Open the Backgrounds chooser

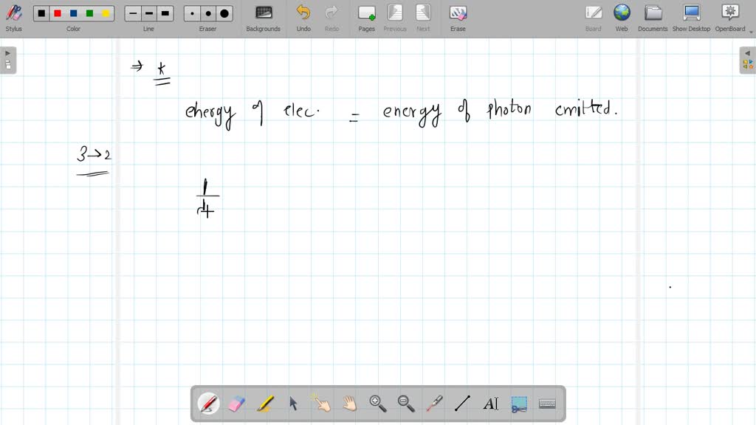(x=263, y=17)
